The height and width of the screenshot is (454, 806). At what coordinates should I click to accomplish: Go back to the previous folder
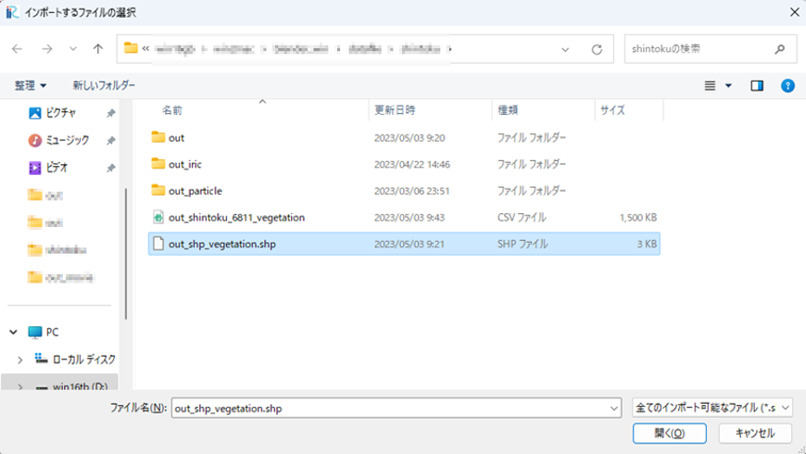pyautogui.click(x=17, y=49)
